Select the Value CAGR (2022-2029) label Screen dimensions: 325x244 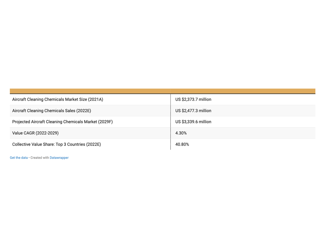click(35, 133)
